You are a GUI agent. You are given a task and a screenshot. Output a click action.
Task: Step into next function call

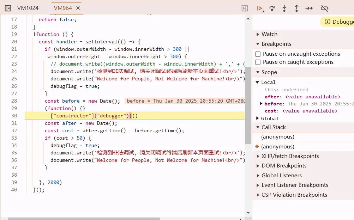(284, 8)
